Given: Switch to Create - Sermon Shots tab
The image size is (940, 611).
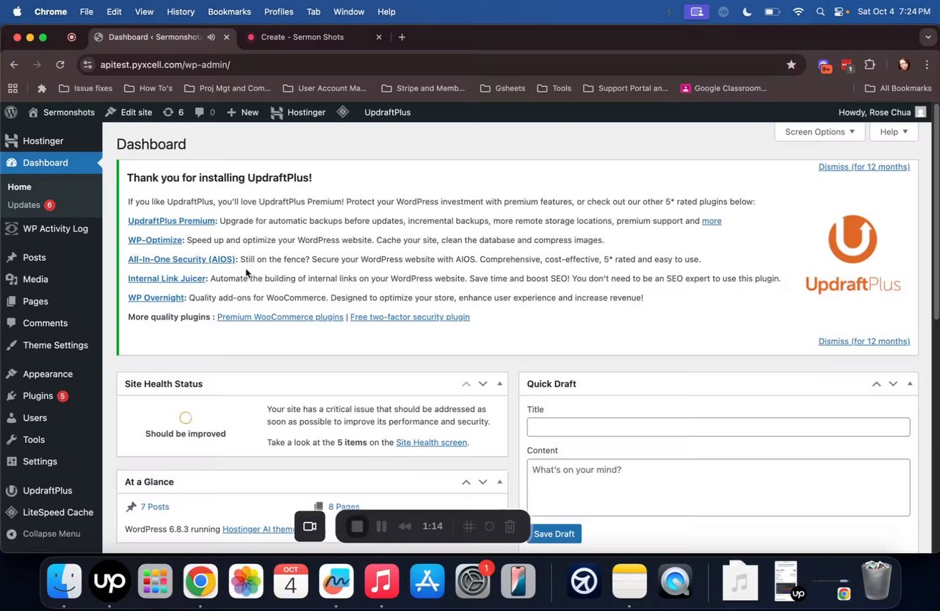Looking at the screenshot, I should point(314,37).
